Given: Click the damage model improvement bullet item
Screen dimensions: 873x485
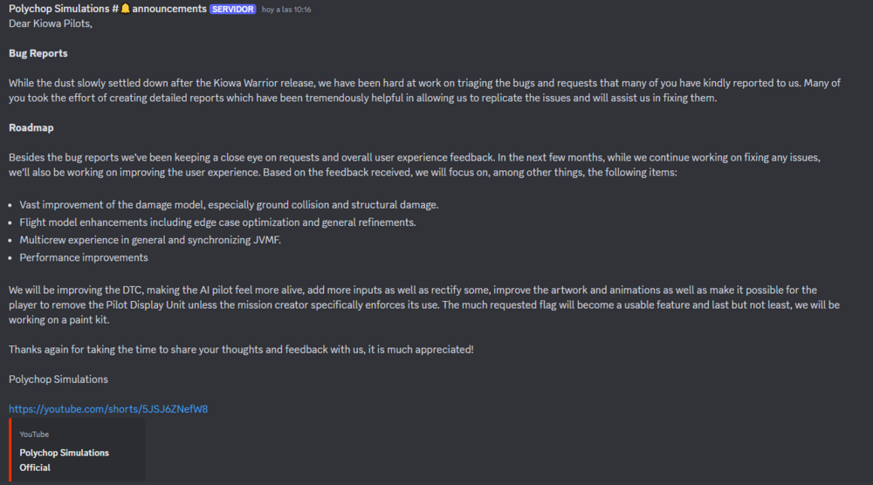Looking at the screenshot, I should click(229, 204).
